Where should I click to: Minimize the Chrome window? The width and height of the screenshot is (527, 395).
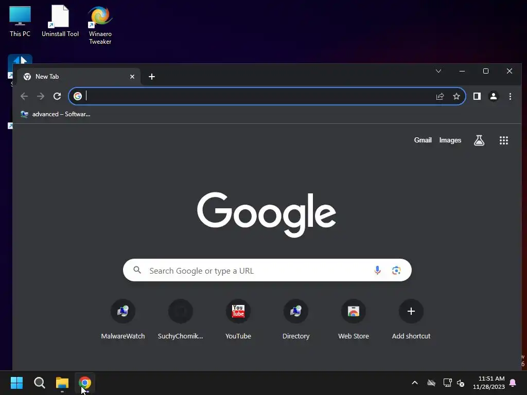(x=462, y=71)
